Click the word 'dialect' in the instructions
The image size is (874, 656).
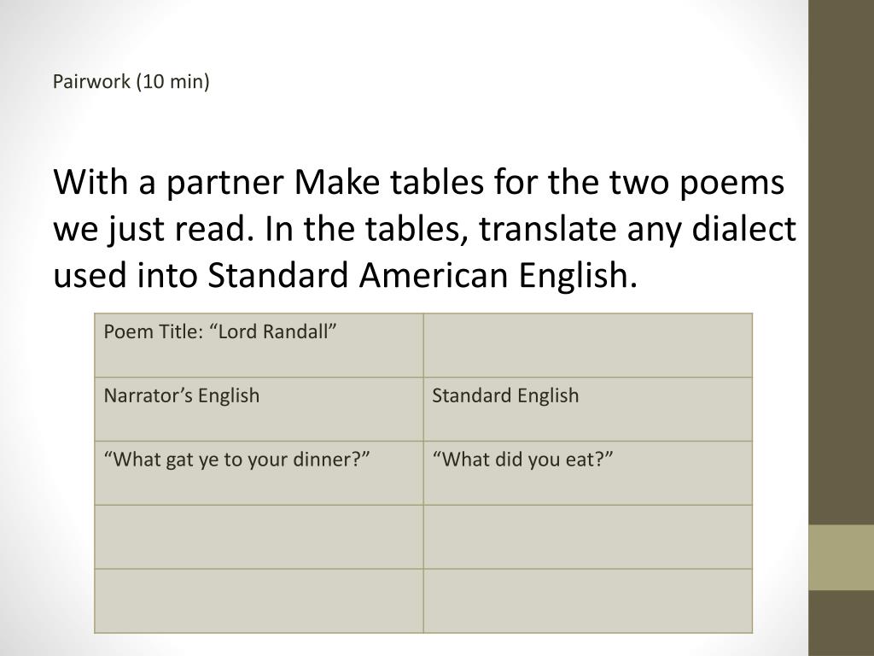pos(743,228)
